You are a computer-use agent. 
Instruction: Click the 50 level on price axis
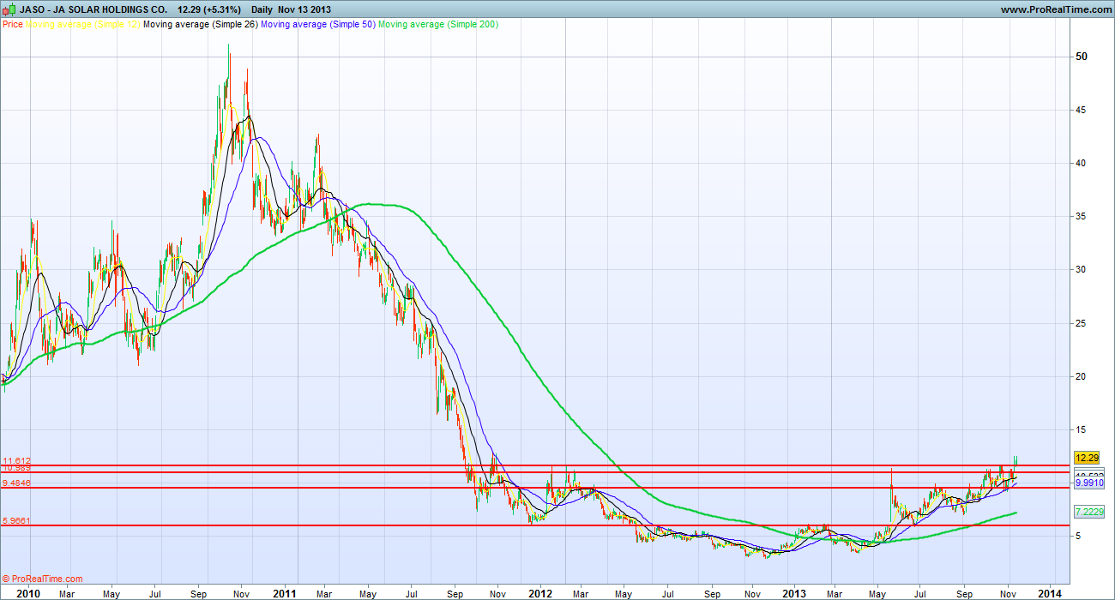click(x=1082, y=57)
